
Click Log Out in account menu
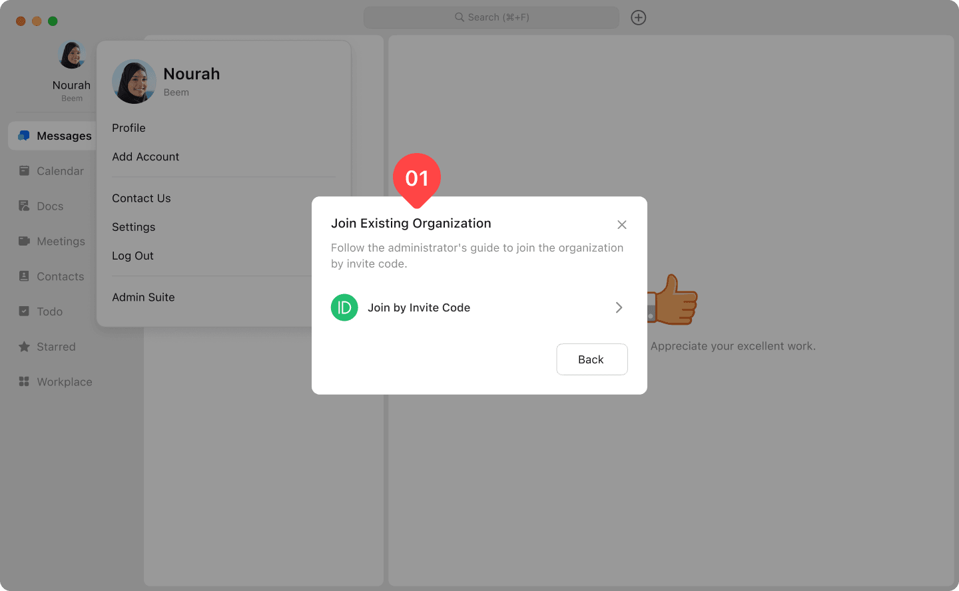point(133,256)
